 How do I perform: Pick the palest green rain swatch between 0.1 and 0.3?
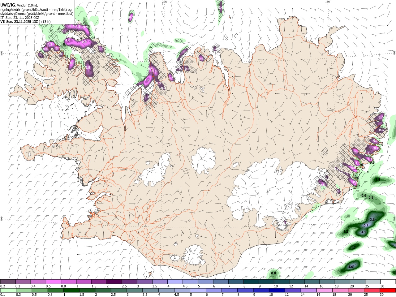tap(8, 290)
